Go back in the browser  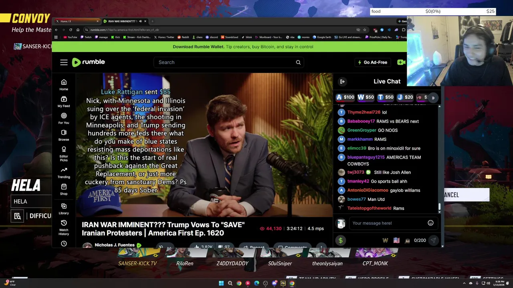(56, 30)
